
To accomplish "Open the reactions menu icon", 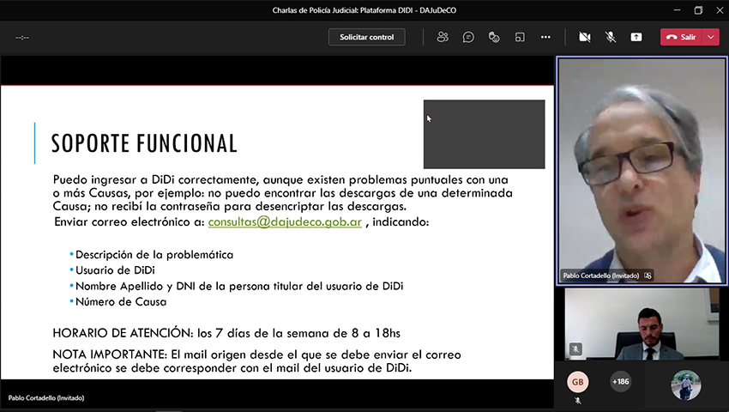I will [494, 37].
